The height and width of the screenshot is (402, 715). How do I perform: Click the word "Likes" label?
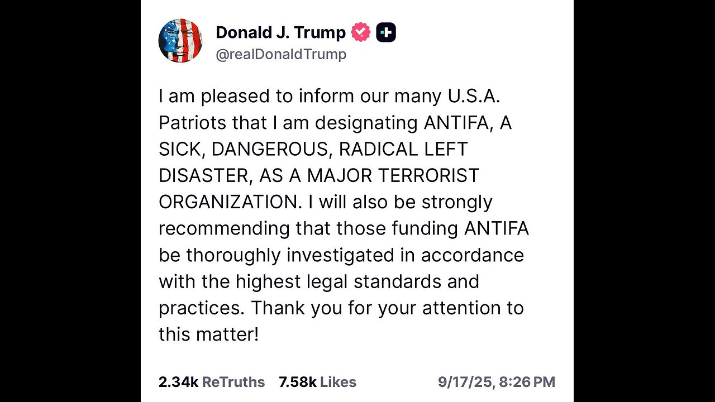click(338, 382)
